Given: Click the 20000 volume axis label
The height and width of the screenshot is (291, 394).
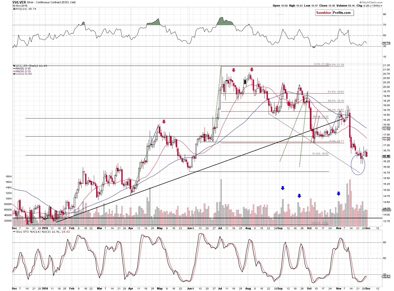Looking at the screenshot, I should pos(8,221).
